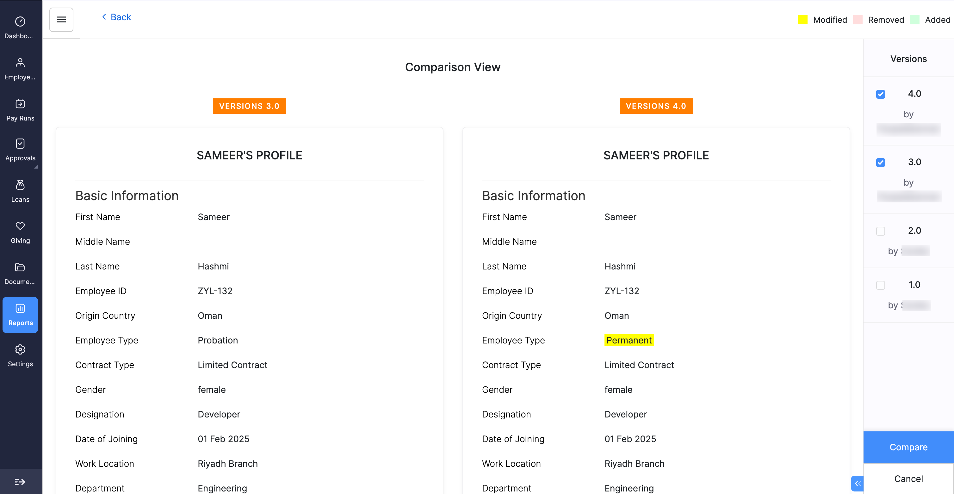Toggle the hamburger menu button

tap(61, 20)
